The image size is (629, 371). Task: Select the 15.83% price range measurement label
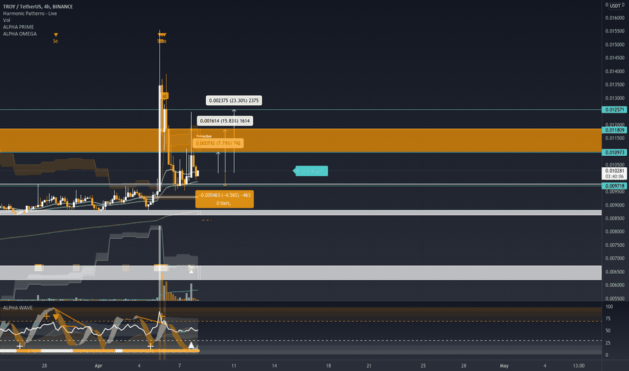pyautogui.click(x=225, y=121)
